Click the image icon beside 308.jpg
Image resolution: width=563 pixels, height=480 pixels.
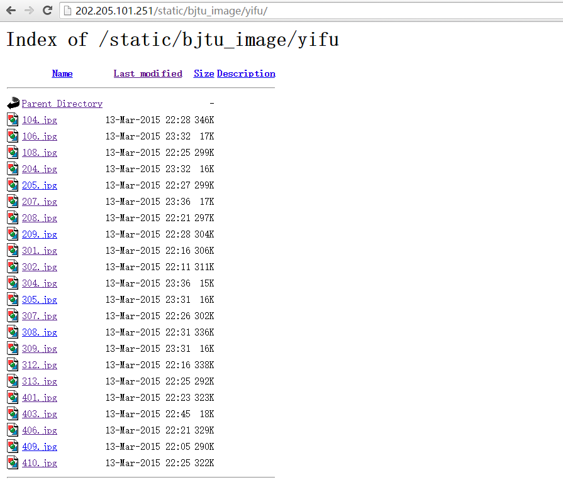coord(13,332)
